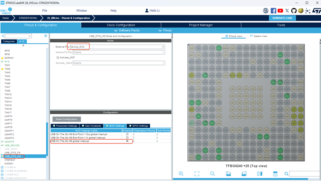Click the TIM2 warning triangle icon
Viewport: 321px width, 181px height.
click(x=2, y=69)
